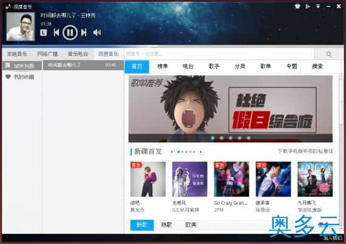Select the third banner carousel dot
Image resolution: width=346 pixels, height=244 pixels.
[231, 138]
